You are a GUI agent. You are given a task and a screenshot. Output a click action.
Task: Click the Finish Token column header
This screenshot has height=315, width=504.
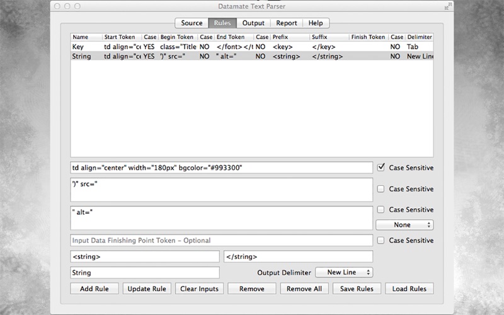[369, 37]
